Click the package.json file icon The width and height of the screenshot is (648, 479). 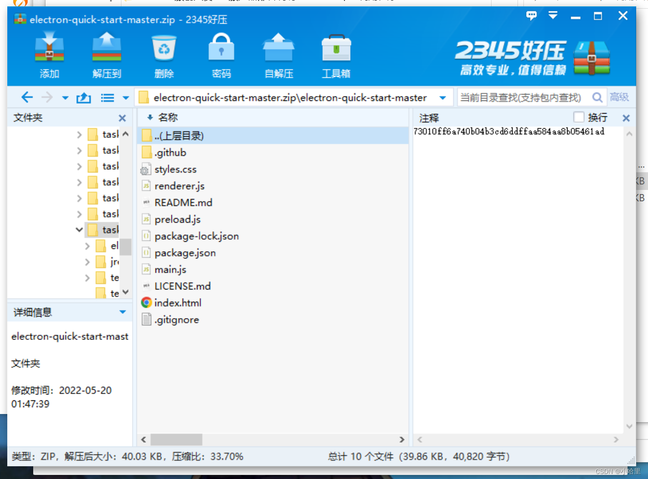point(146,252)
